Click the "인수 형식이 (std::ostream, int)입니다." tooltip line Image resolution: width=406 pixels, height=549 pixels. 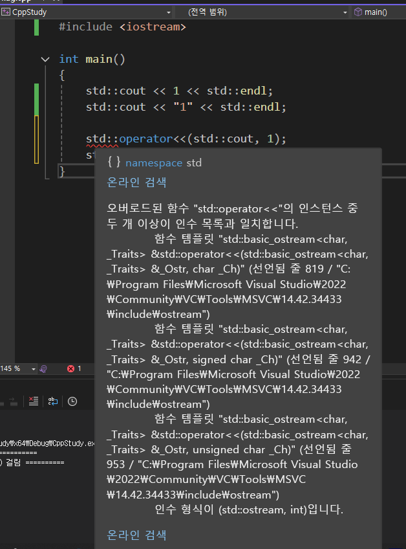point(249,510)
